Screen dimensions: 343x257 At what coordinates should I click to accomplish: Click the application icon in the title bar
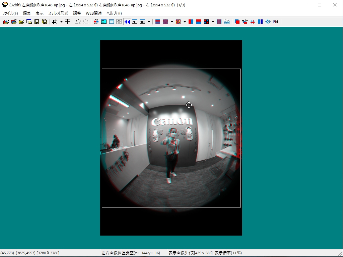(x=5, y=5)
